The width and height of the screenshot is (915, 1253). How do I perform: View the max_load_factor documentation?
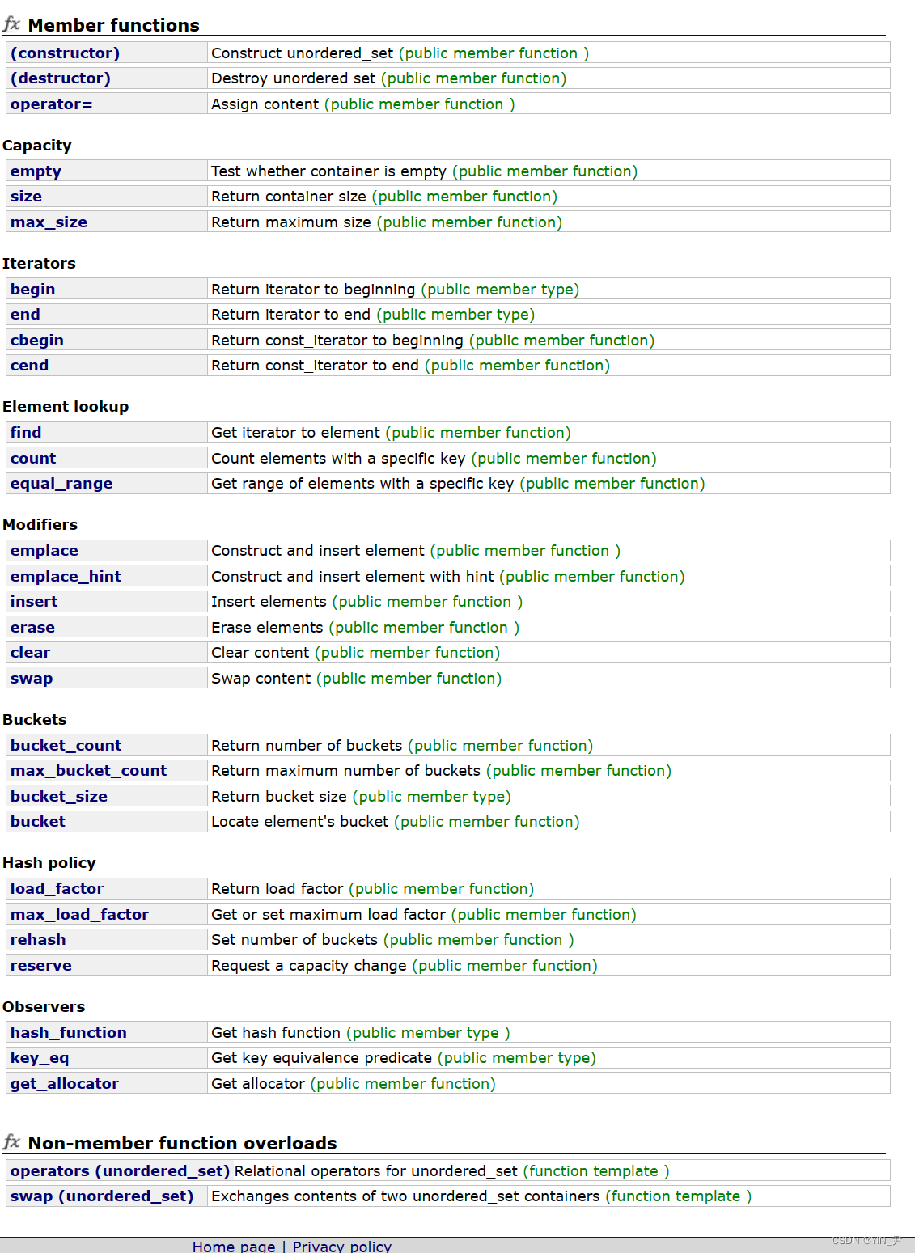[x=79, y=915]
